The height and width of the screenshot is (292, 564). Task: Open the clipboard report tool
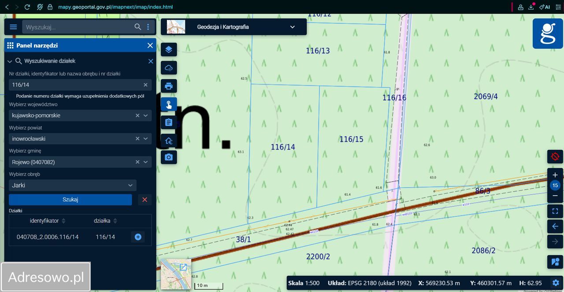tap(169, 122)
